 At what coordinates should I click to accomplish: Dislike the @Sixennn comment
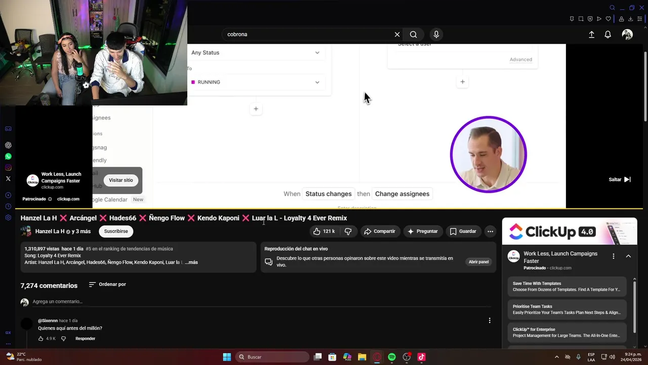tap(63, 339)
